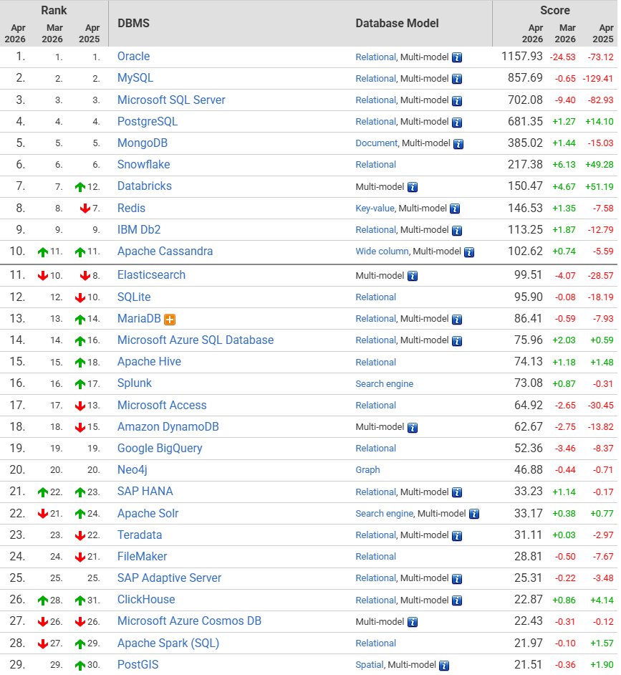This screenshot has height=675, width=621.
Task: Open the info icon for Apache Cassandra
Action: pos(469,252)
